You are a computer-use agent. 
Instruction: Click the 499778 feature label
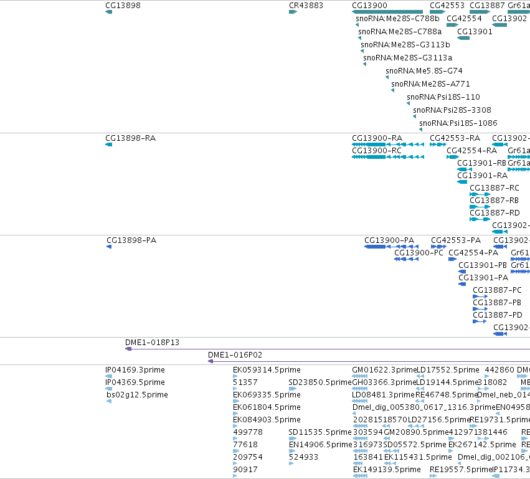(248, 432)
